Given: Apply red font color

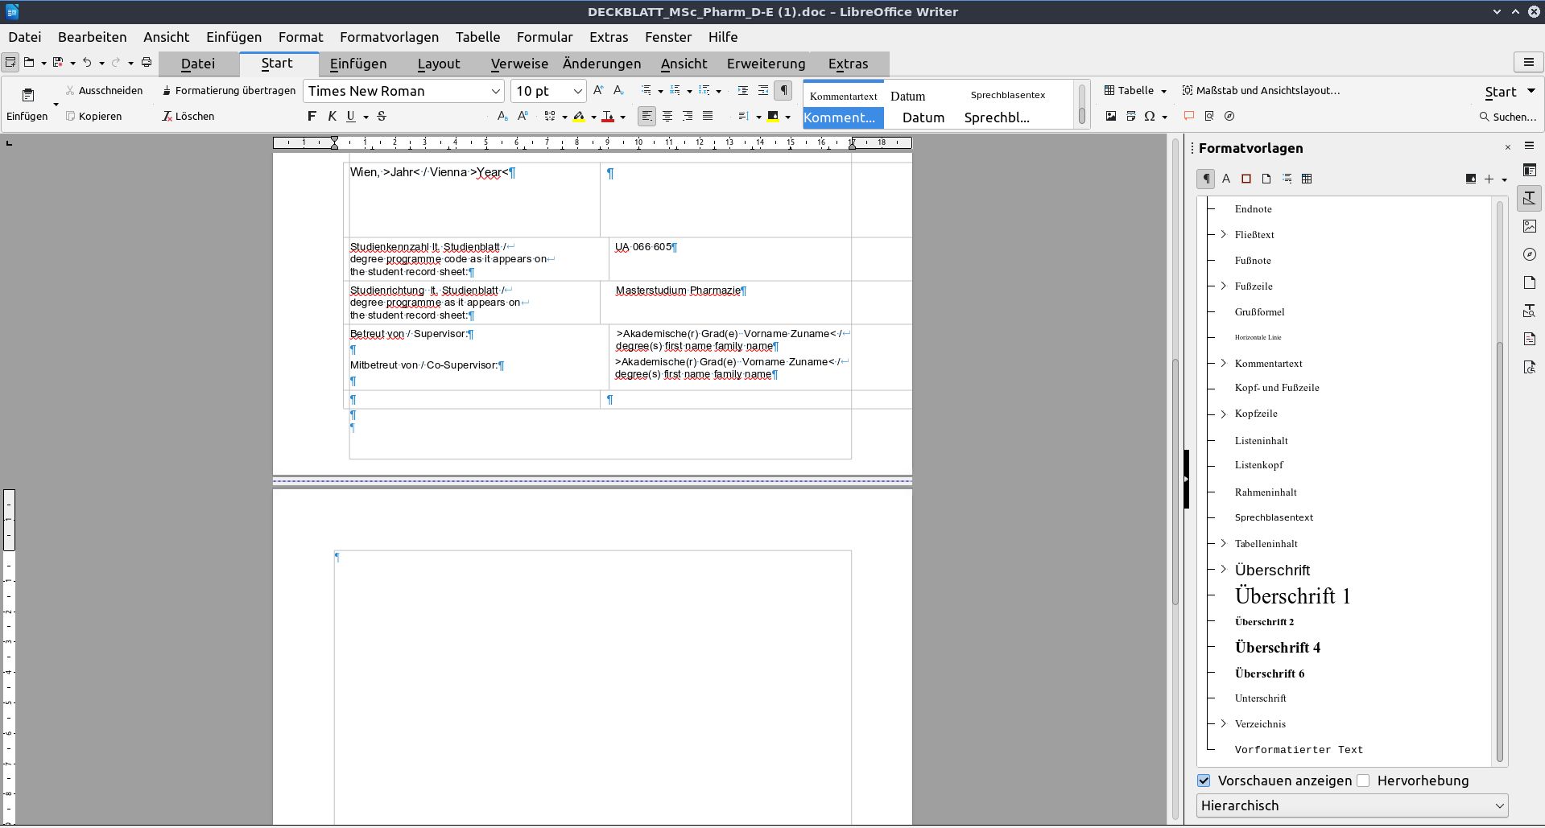Looking at the screenshot, I should coord(608,117).
